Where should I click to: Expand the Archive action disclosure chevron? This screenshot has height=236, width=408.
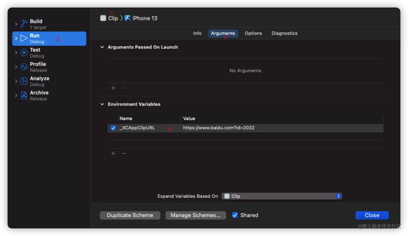pos(16,95)
